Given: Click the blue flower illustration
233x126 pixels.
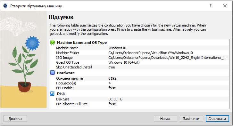Looking at the screenshot, I should click(32, 43).
